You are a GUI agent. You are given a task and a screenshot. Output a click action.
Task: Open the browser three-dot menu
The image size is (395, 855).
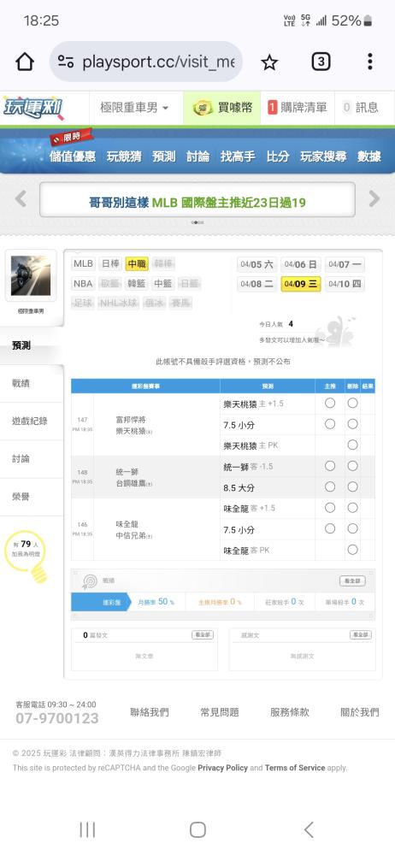click(x=370, y=62)
